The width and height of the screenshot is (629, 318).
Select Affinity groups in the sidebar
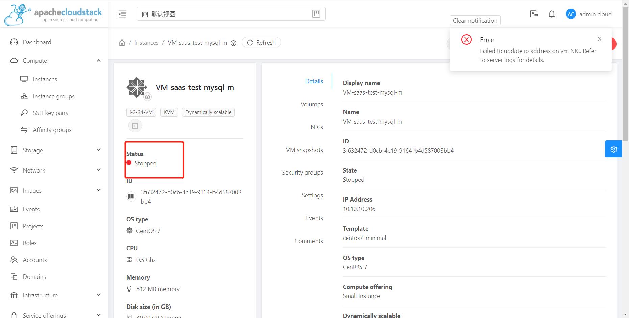(52, 130)
